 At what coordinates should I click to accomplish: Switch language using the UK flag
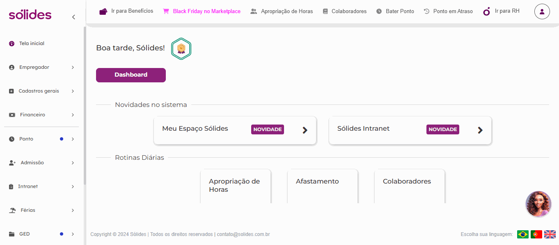(x=550, y=234)
